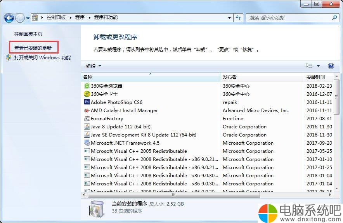The height and width of the screenshot is (223, 343).
Task: Minimize the Programs and Features window
Action: pos(306,4)
